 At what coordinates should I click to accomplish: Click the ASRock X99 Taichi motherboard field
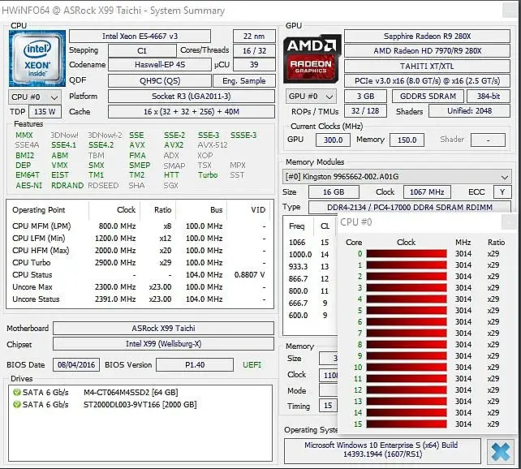(163, 328)
